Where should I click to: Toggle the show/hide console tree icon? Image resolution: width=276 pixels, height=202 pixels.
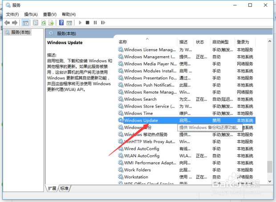coord(25,23)
